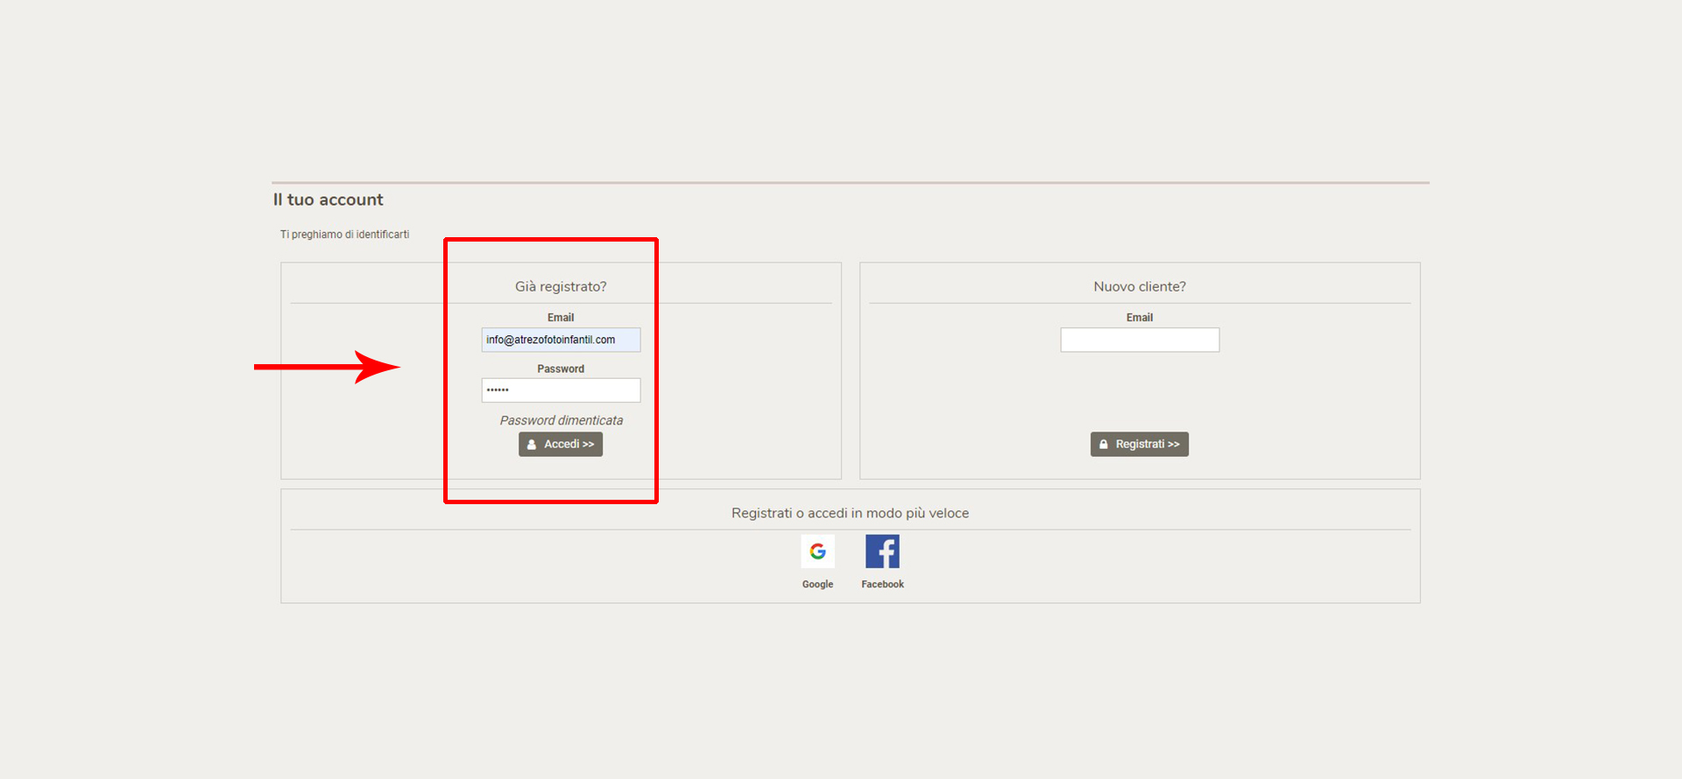
Task: Open the Password dimenticata link
Action: pos(561,421)
